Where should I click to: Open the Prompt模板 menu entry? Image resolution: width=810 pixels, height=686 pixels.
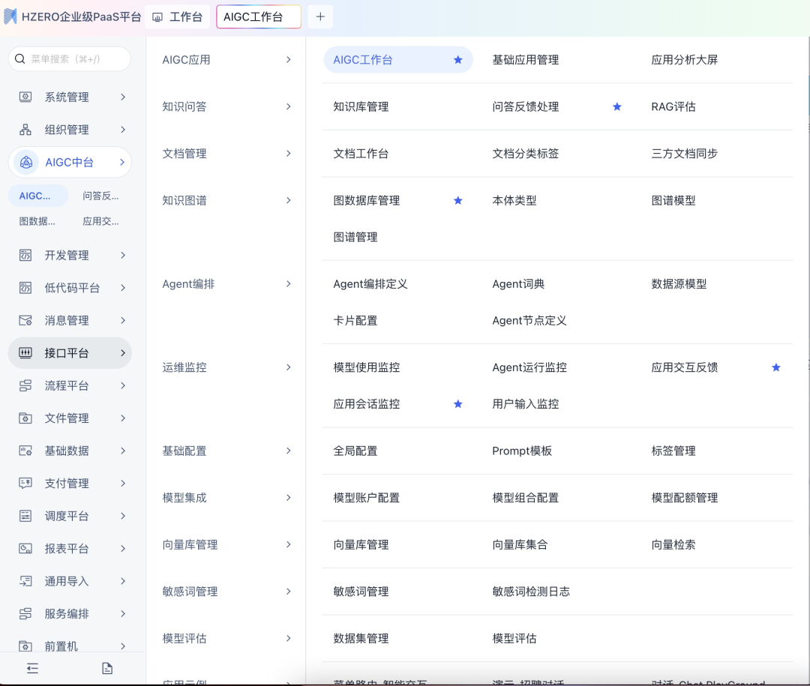[x=522, y=451]
